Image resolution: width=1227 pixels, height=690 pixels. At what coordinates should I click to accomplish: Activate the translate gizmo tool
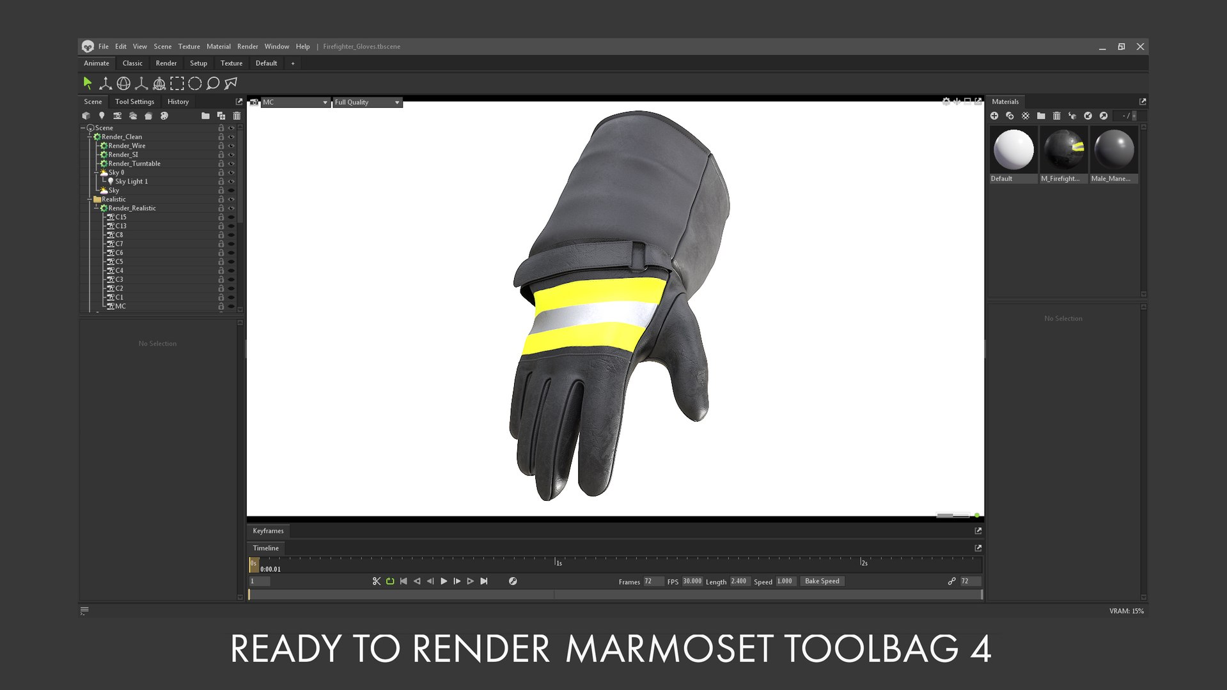[106, 83]
